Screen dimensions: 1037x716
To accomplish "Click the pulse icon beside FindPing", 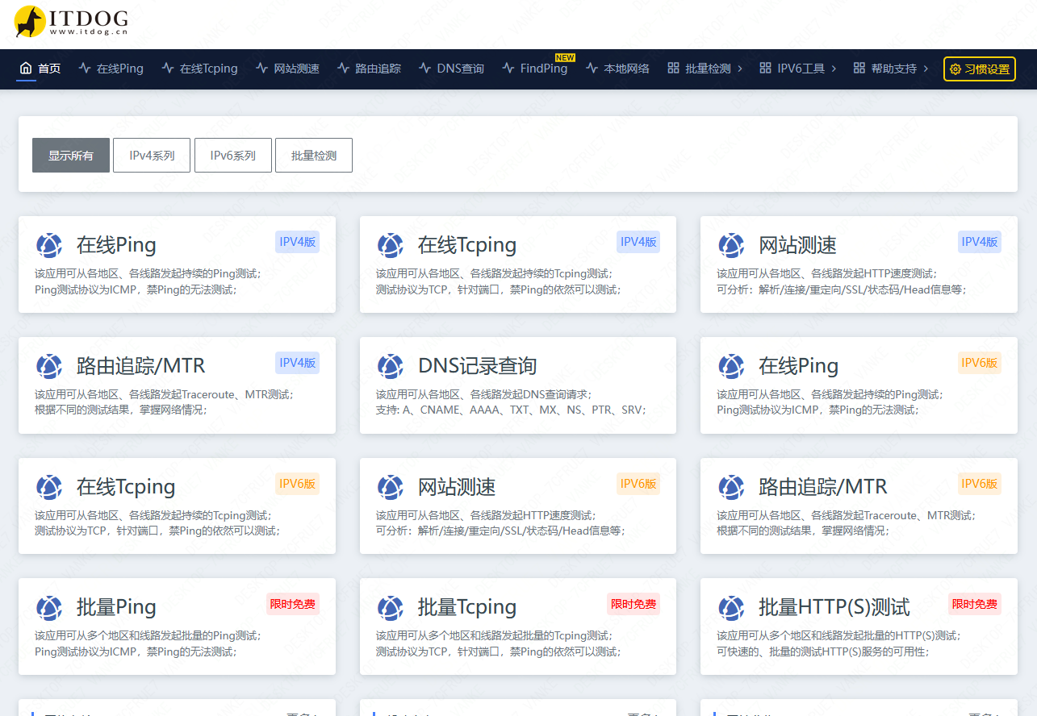I will [x=508, y=69].
